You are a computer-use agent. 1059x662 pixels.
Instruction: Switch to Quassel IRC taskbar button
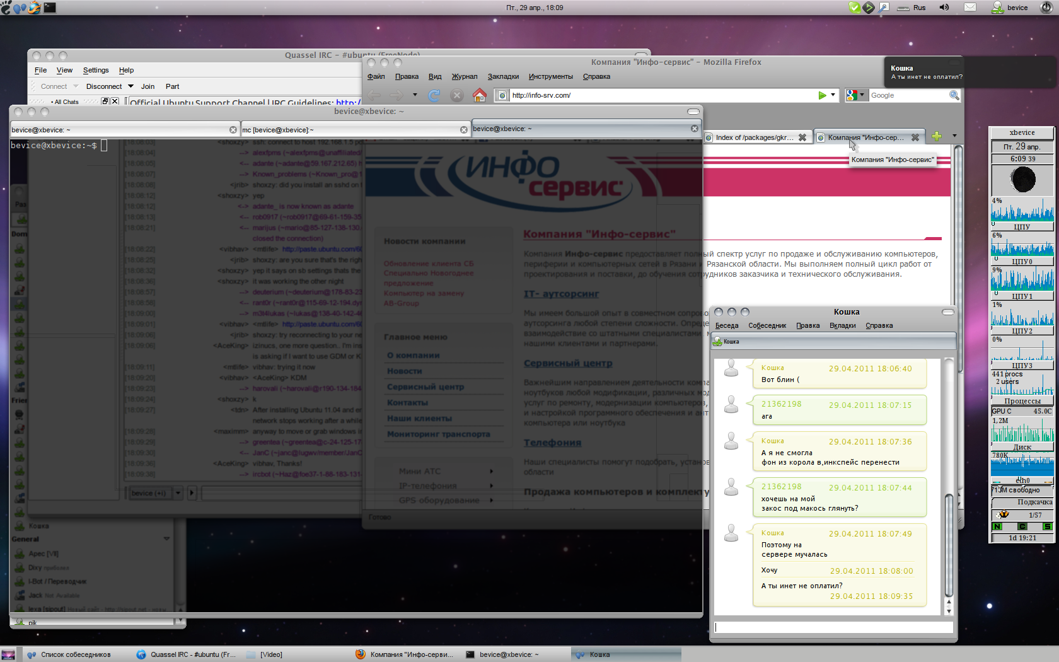(x=187, y=654)
